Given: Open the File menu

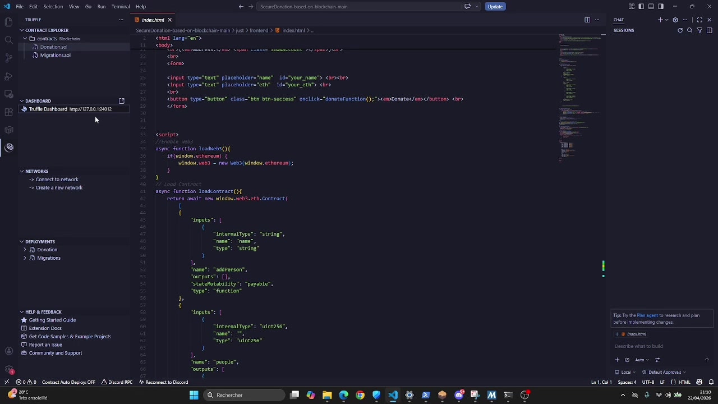Looking at the screenshot, I should [20, 7].
